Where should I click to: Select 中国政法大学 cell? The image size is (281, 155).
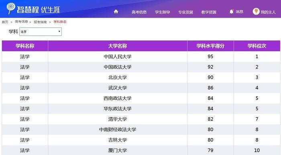click(118, 67)
